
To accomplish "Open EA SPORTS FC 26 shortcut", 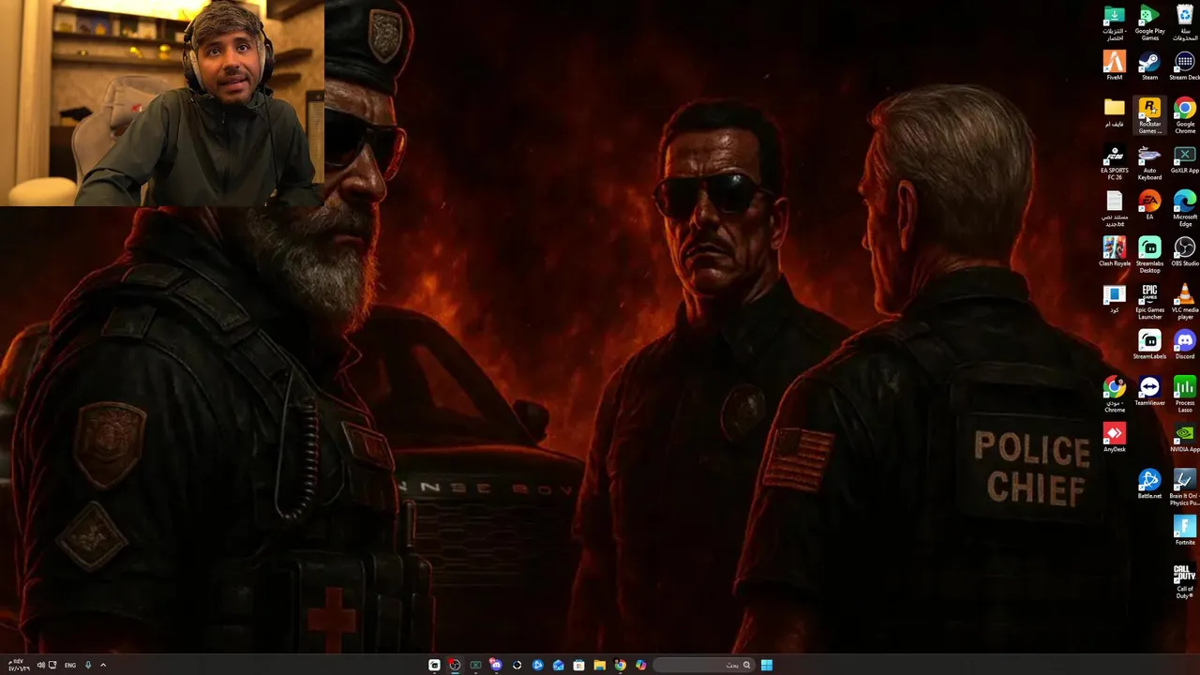I will pyautogui.click(x=1114, y=162).
